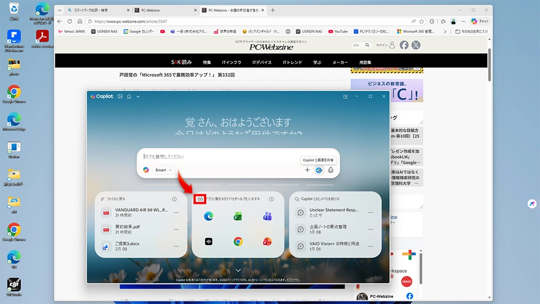Expand more content with the bottom chevron
Screen dimensions: 540x304
click(238, 270)
